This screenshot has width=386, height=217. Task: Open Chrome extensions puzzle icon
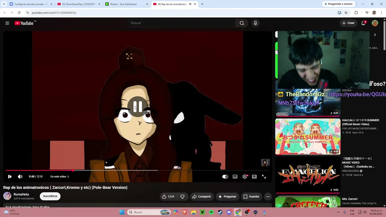click(x=356, y=13)
